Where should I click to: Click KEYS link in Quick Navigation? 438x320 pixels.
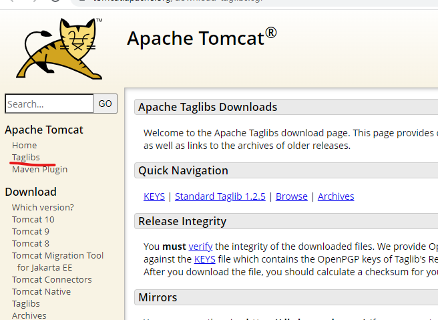point(154,196)
